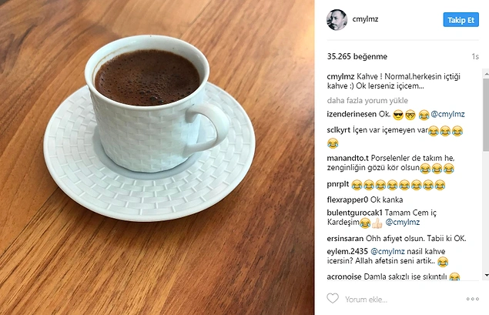Click @cmylmz mention in izenderinesen's comment
Screen dimensions: 489x315
447,114
